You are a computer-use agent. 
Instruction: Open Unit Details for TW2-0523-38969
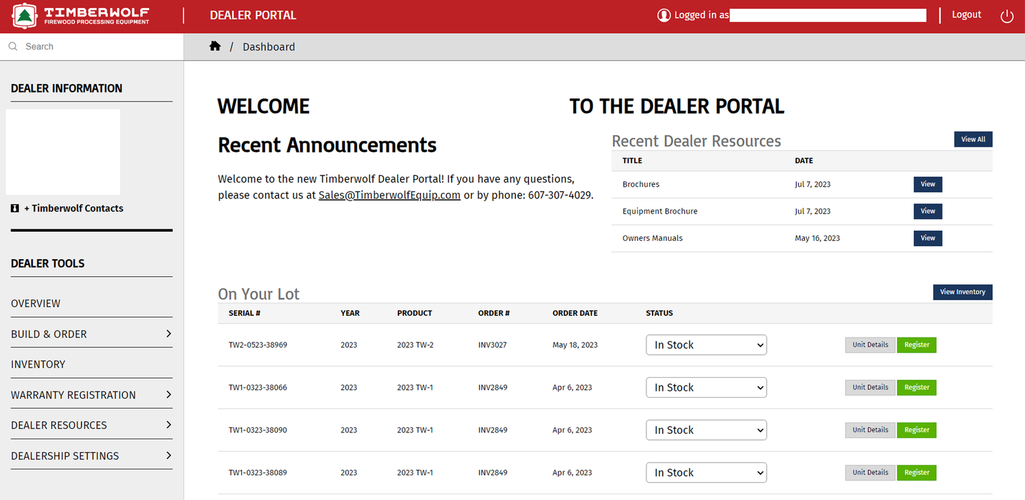(x=871, y=345)
